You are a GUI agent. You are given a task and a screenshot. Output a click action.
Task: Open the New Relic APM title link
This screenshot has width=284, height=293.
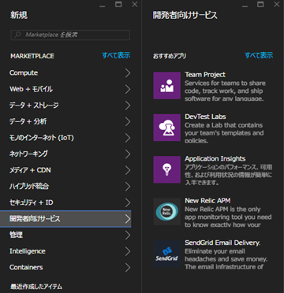coord(207,201)
